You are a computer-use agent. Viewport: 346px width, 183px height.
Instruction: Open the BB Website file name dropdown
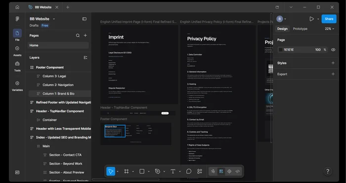(54, 19)
